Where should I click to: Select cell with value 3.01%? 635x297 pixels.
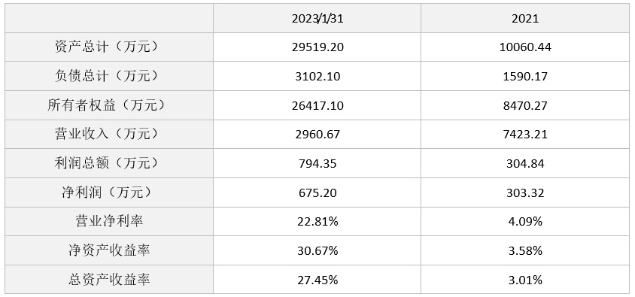tap(525, 279)
